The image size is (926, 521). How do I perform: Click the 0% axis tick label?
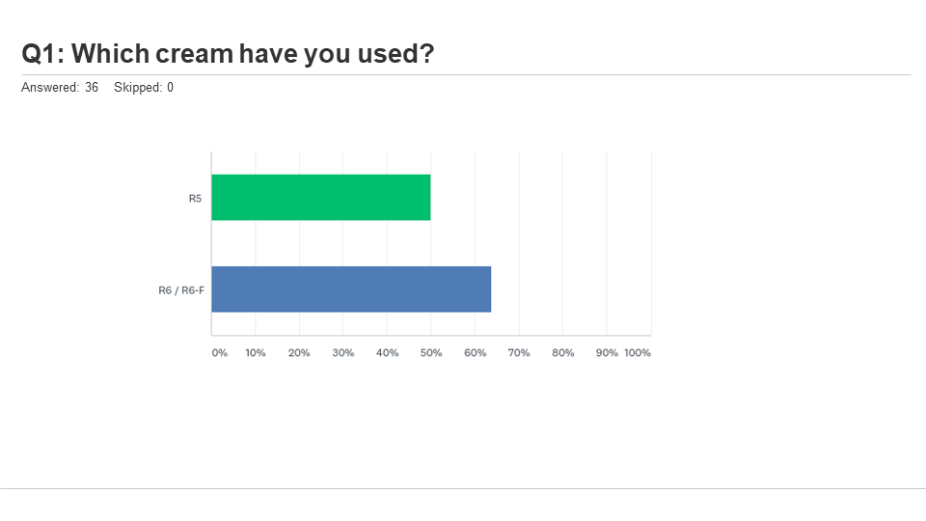(x=220, y=353)
